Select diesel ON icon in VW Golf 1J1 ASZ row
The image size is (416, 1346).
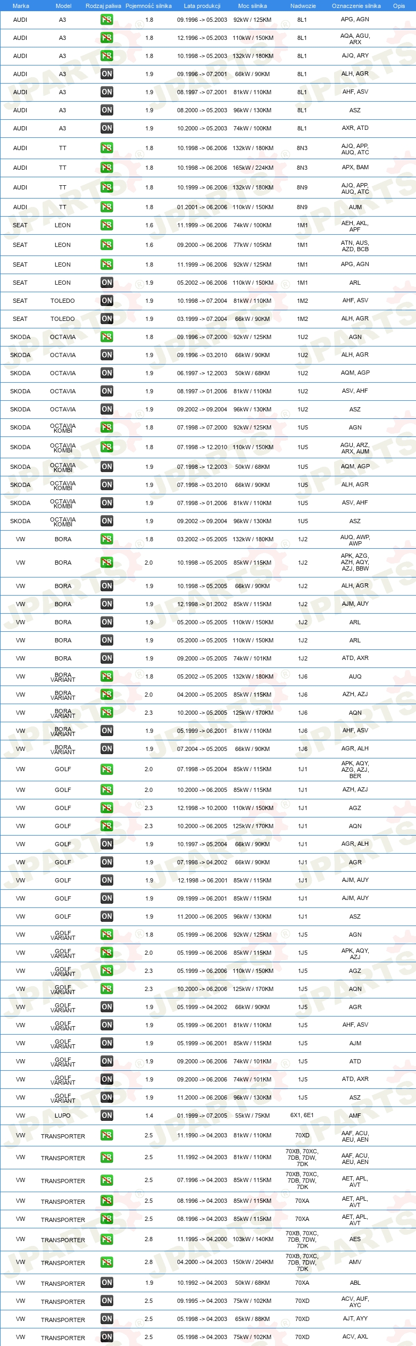(x=107, y=916)
